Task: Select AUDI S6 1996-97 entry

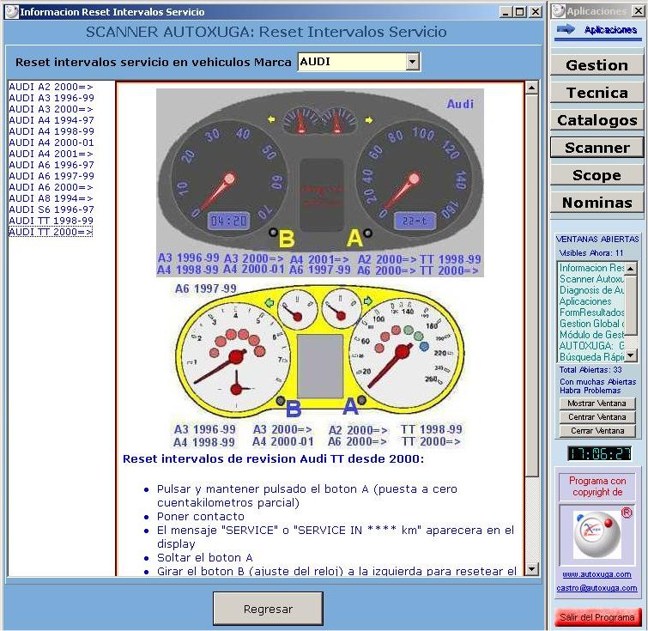Action: (51, 209)
